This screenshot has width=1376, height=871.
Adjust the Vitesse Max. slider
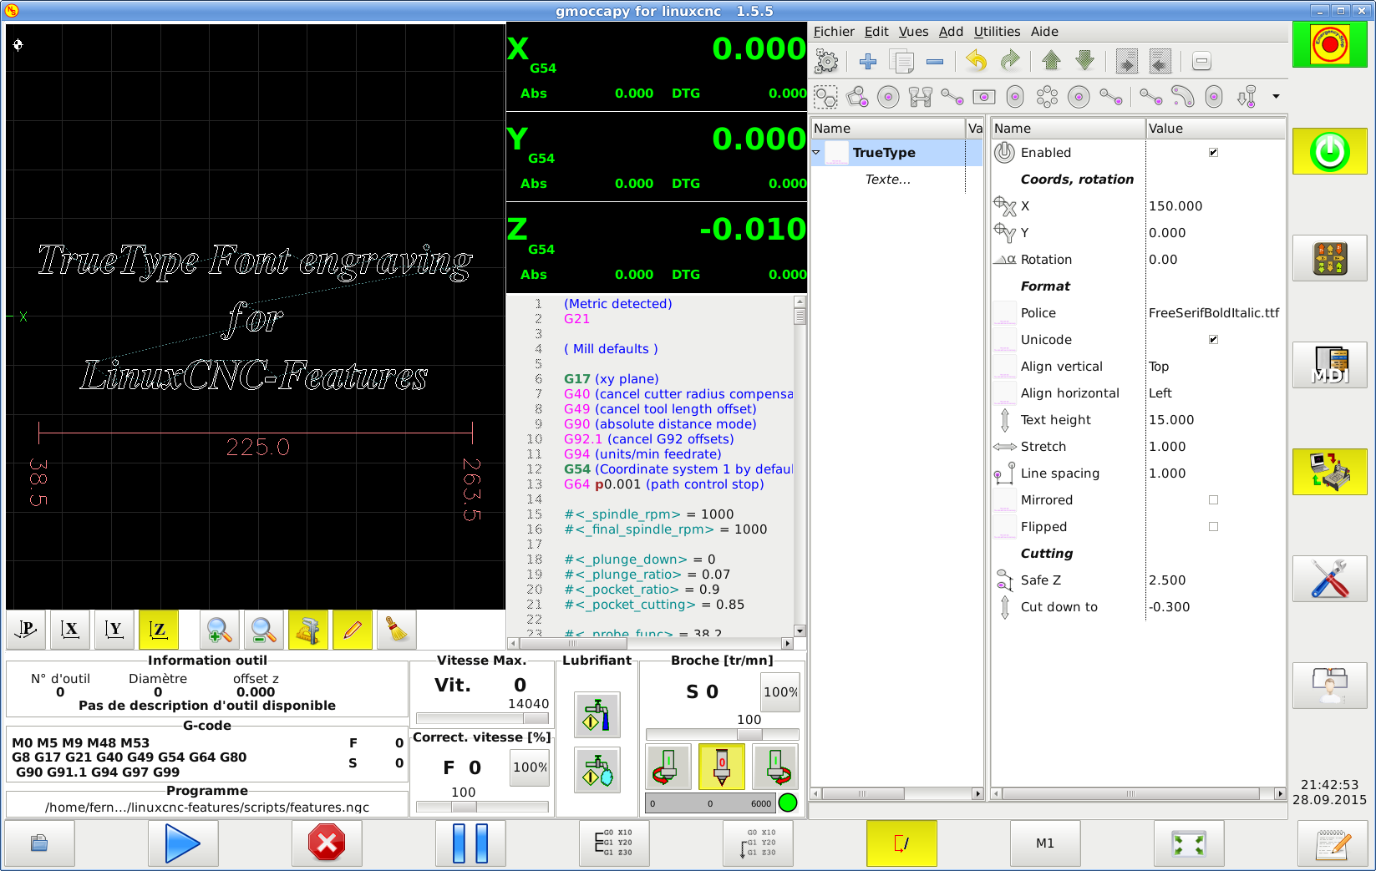point(482,718)
